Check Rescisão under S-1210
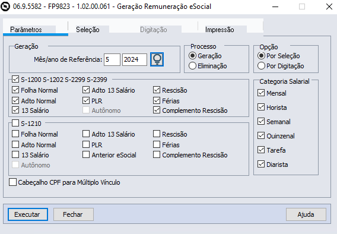 pyautogui.click(x=157, y=134)
